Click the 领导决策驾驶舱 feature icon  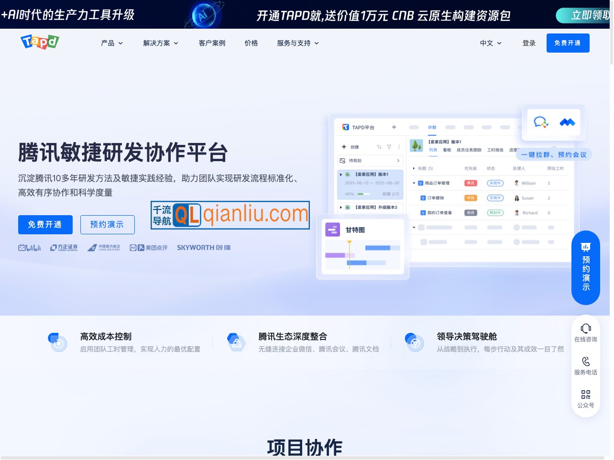(414, 342)
